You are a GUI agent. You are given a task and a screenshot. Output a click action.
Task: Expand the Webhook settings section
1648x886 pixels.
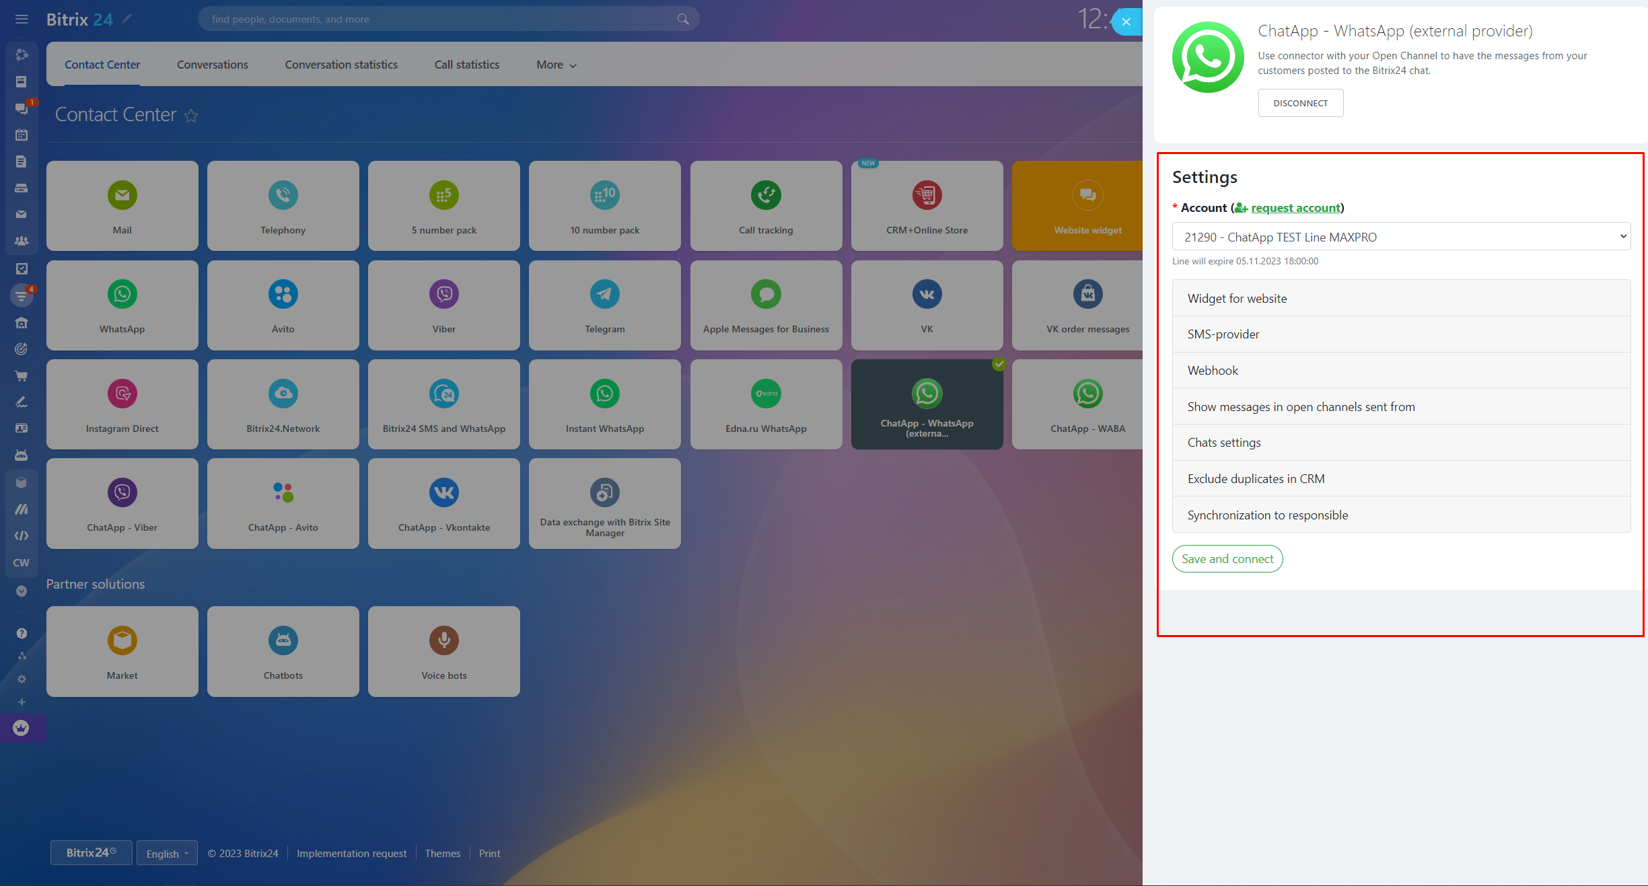click(1400, 371)
